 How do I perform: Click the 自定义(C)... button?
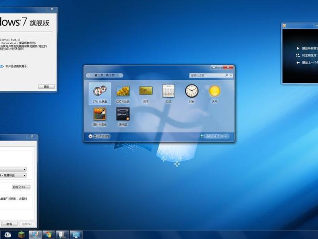pos(21,187)
